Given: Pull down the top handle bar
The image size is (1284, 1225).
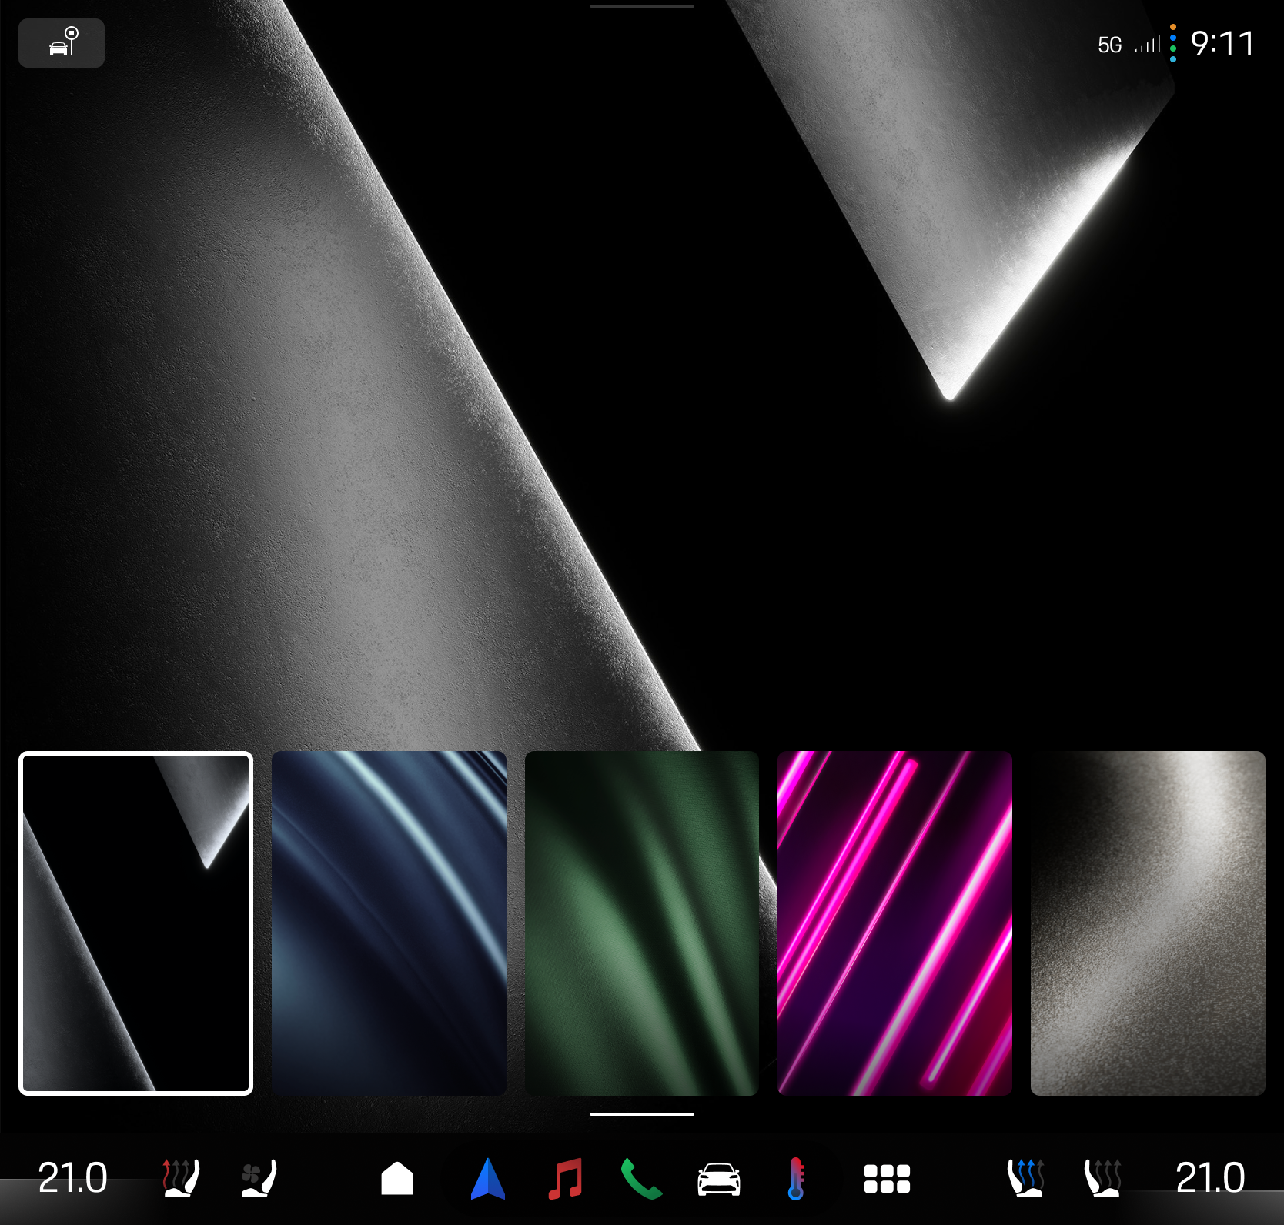Looking at the screenshot, I should (x=642, y=6).
